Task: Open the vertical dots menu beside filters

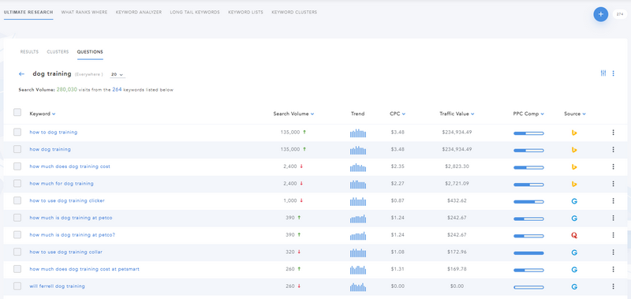Action: [x=614, y=73]
